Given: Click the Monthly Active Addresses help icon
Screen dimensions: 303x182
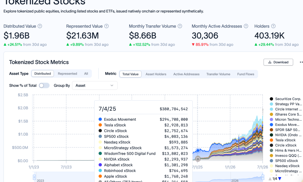Looking at the screenshot, I should tap(246, 26).
